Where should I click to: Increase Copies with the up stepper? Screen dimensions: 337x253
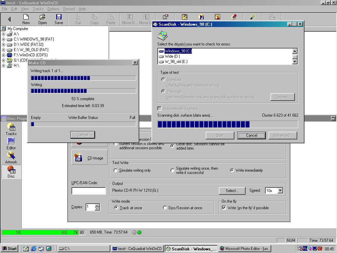point(97,205)
